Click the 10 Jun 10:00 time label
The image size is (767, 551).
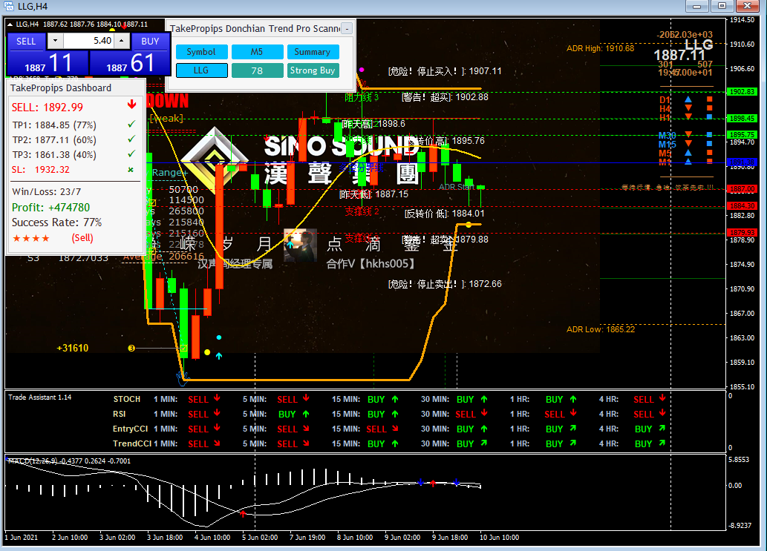[x=499, y=538]
